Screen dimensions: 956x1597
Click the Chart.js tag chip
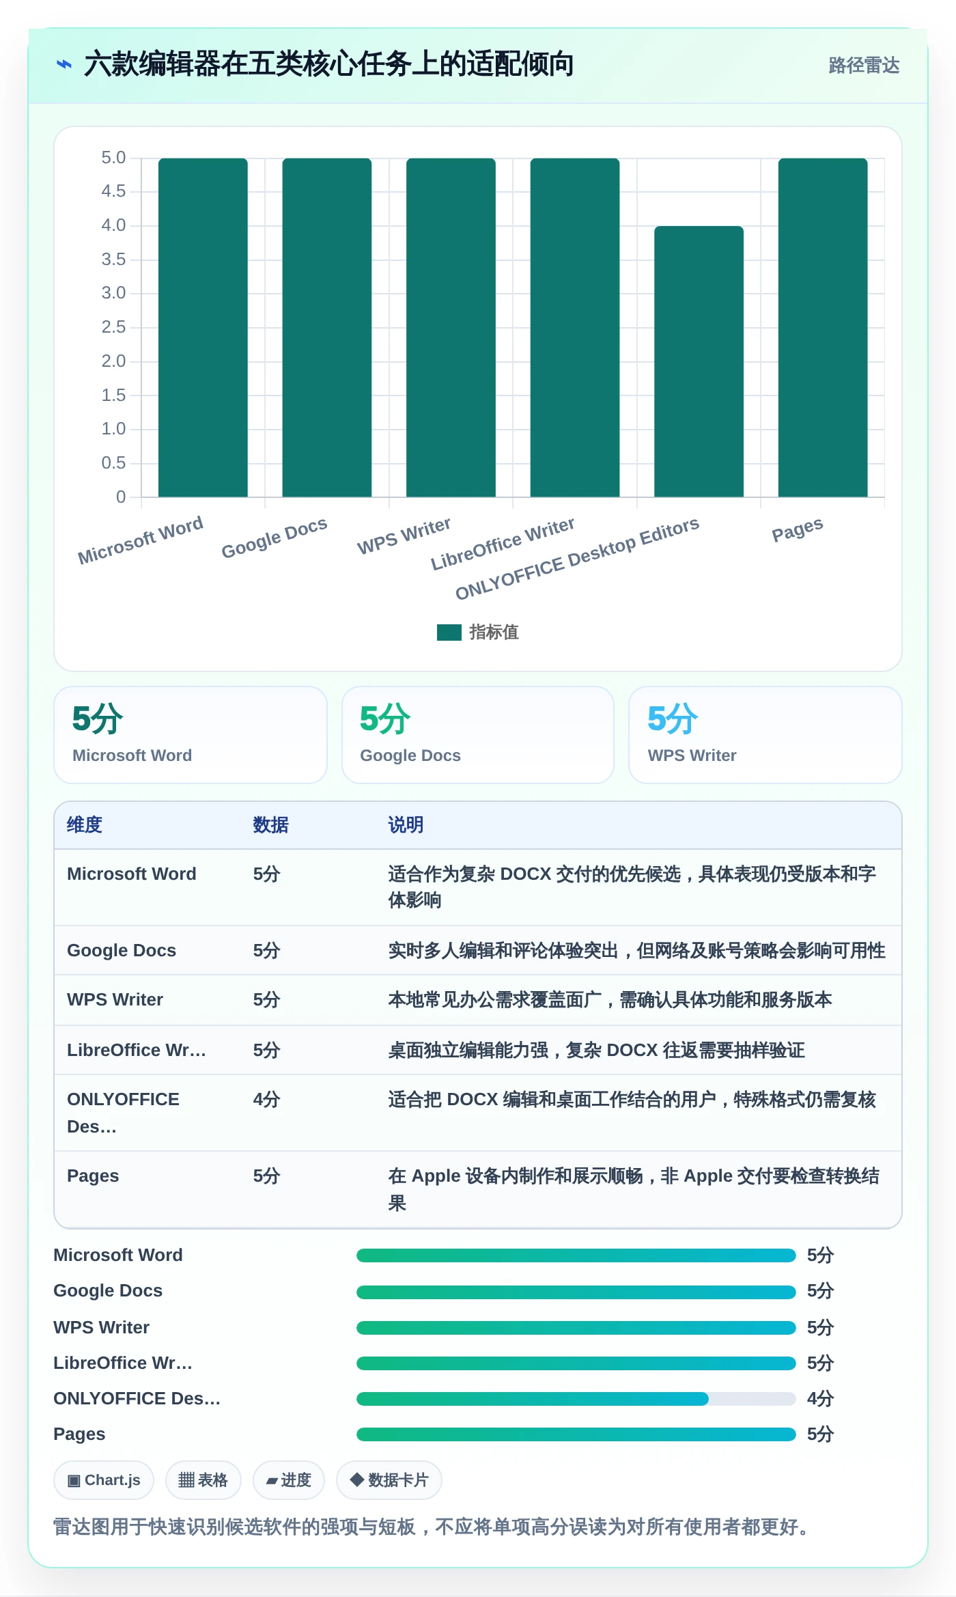tap(104, 1480)
